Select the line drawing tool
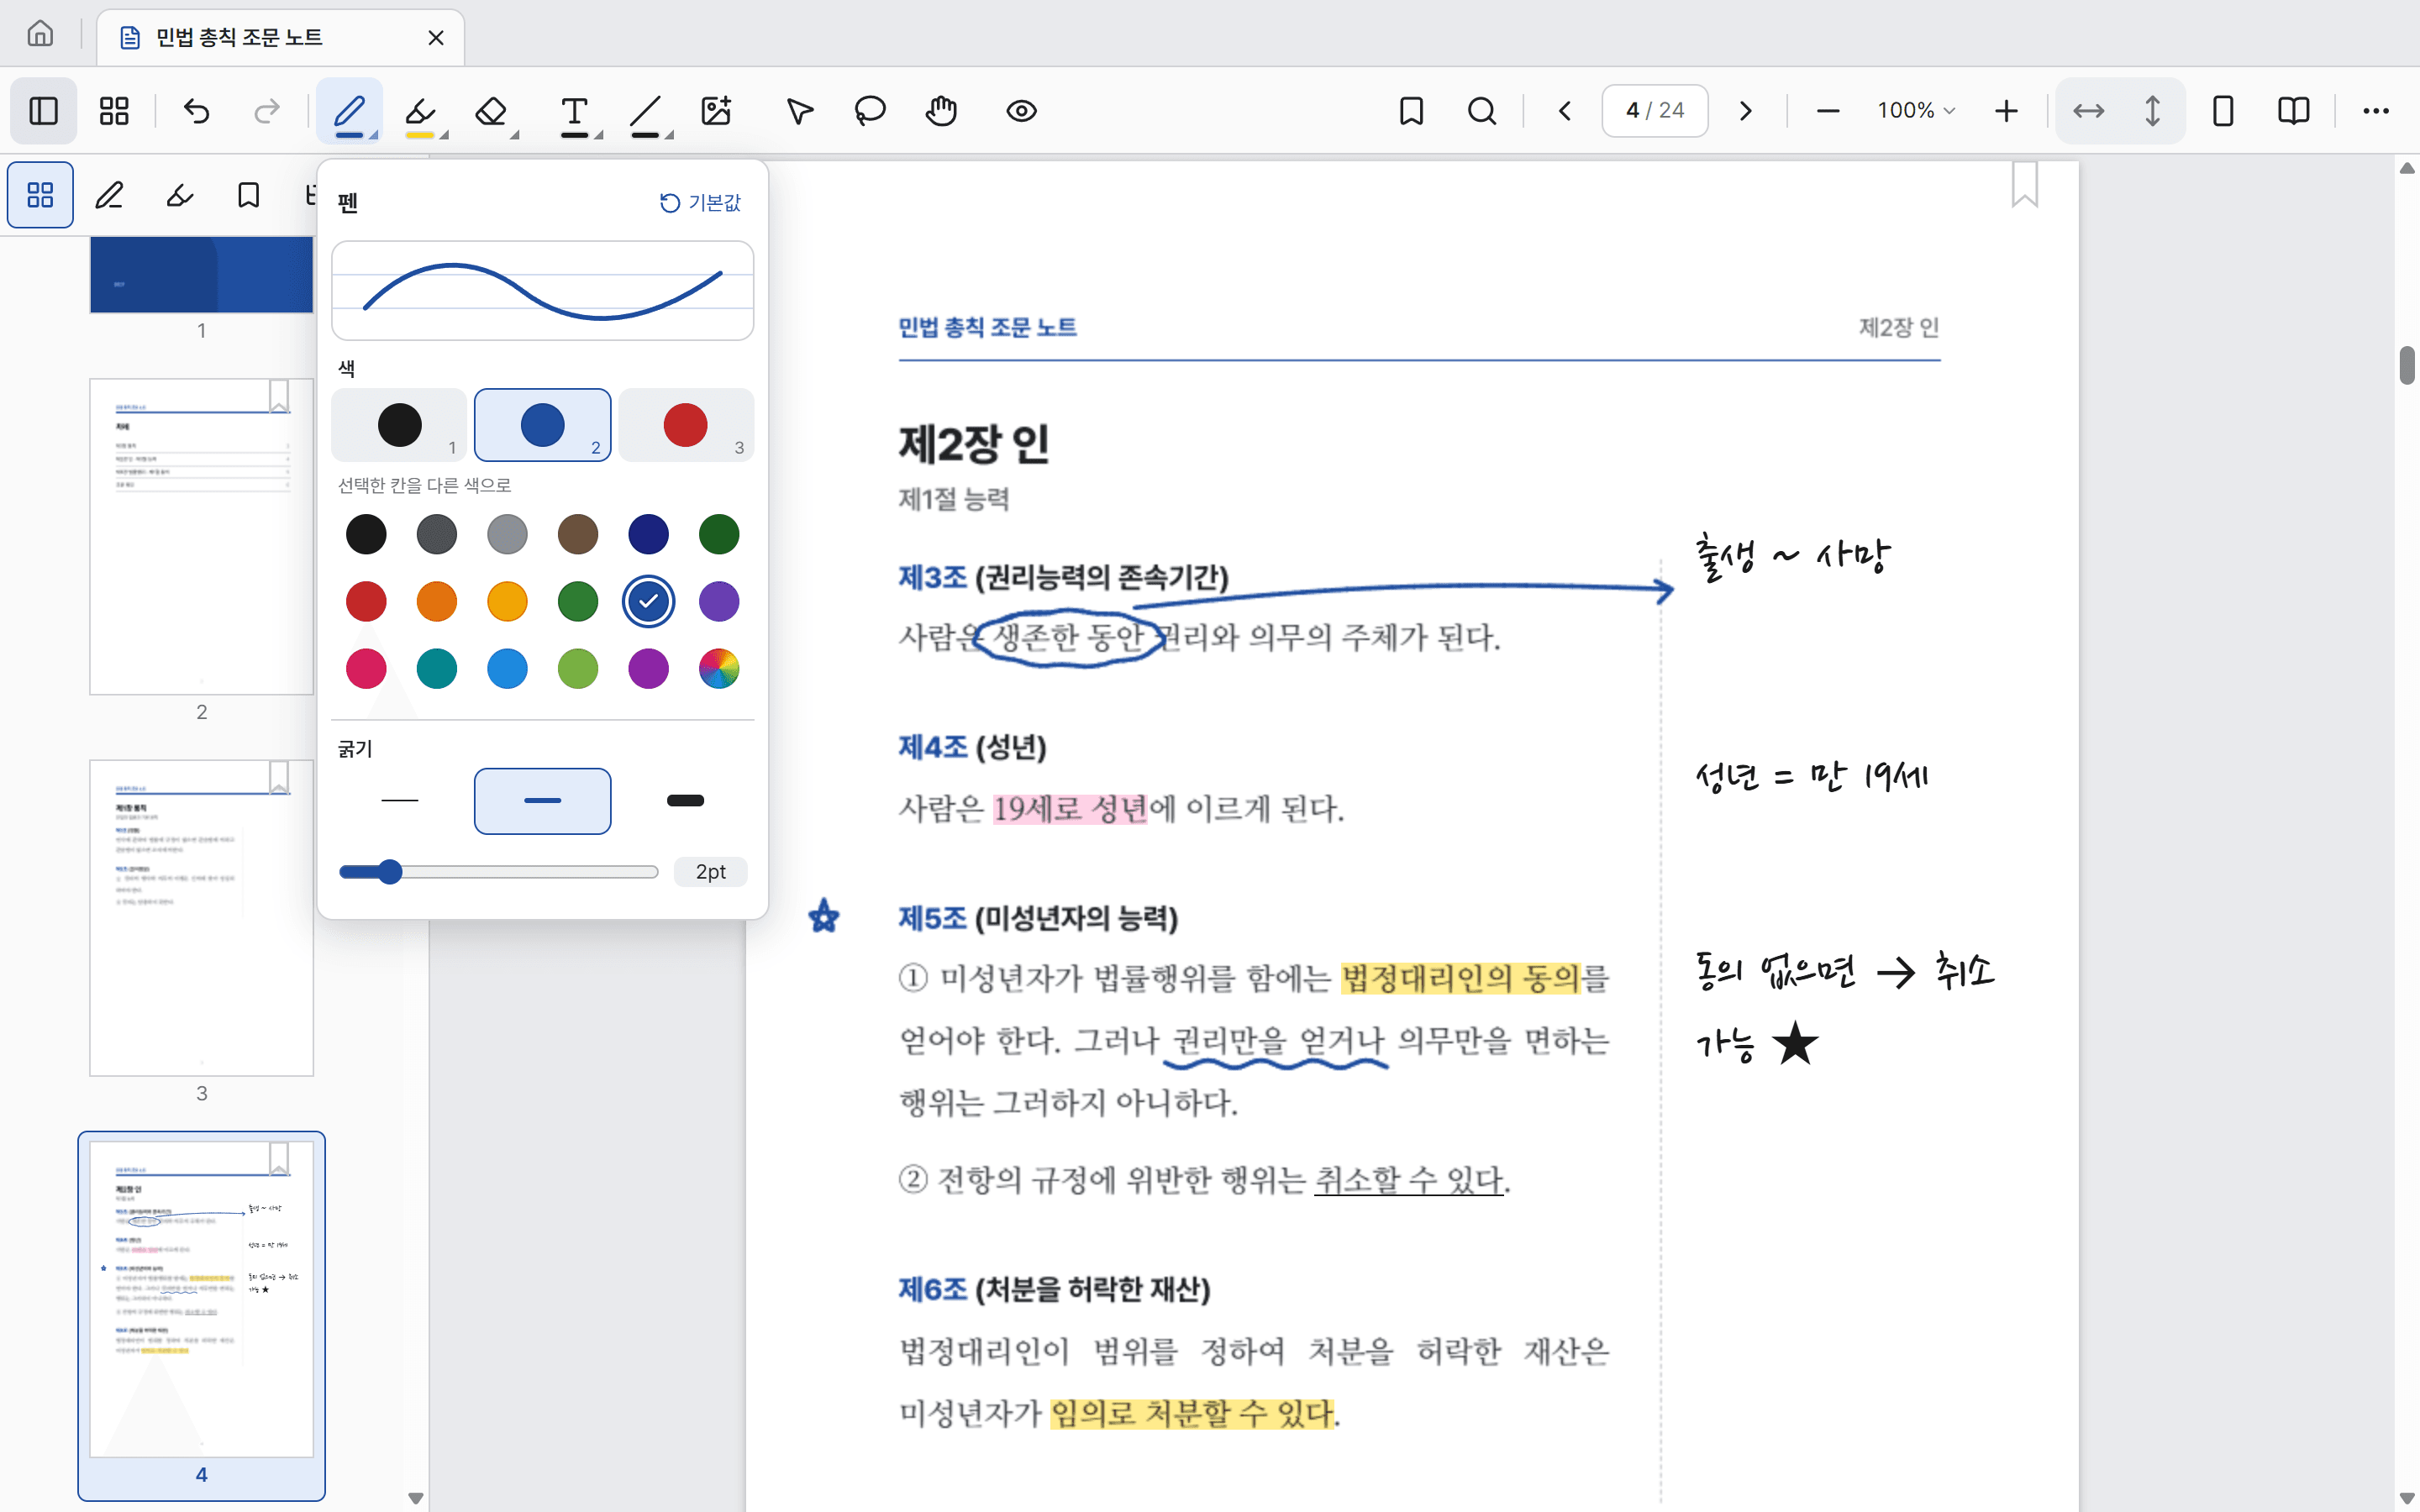 click(645, 110)
